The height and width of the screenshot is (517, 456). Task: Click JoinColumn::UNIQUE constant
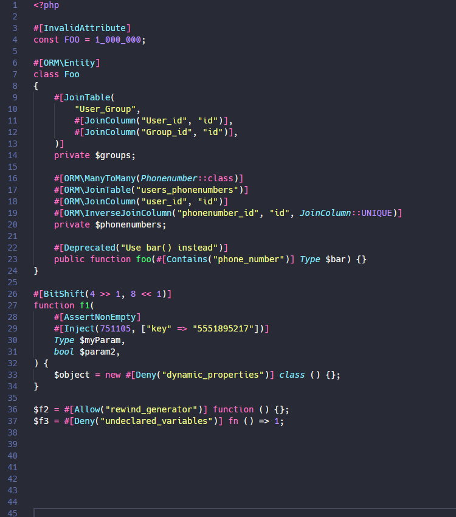pos(346,213)
